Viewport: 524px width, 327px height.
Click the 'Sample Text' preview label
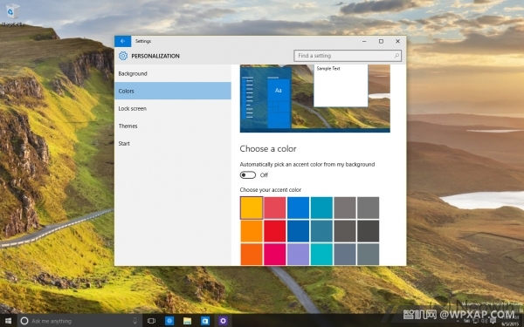tap(328, 68)
